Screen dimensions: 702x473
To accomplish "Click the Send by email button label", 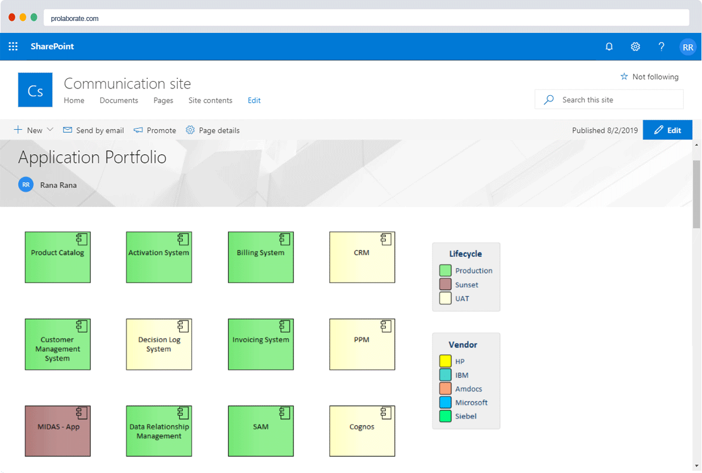I will [100, 130].
